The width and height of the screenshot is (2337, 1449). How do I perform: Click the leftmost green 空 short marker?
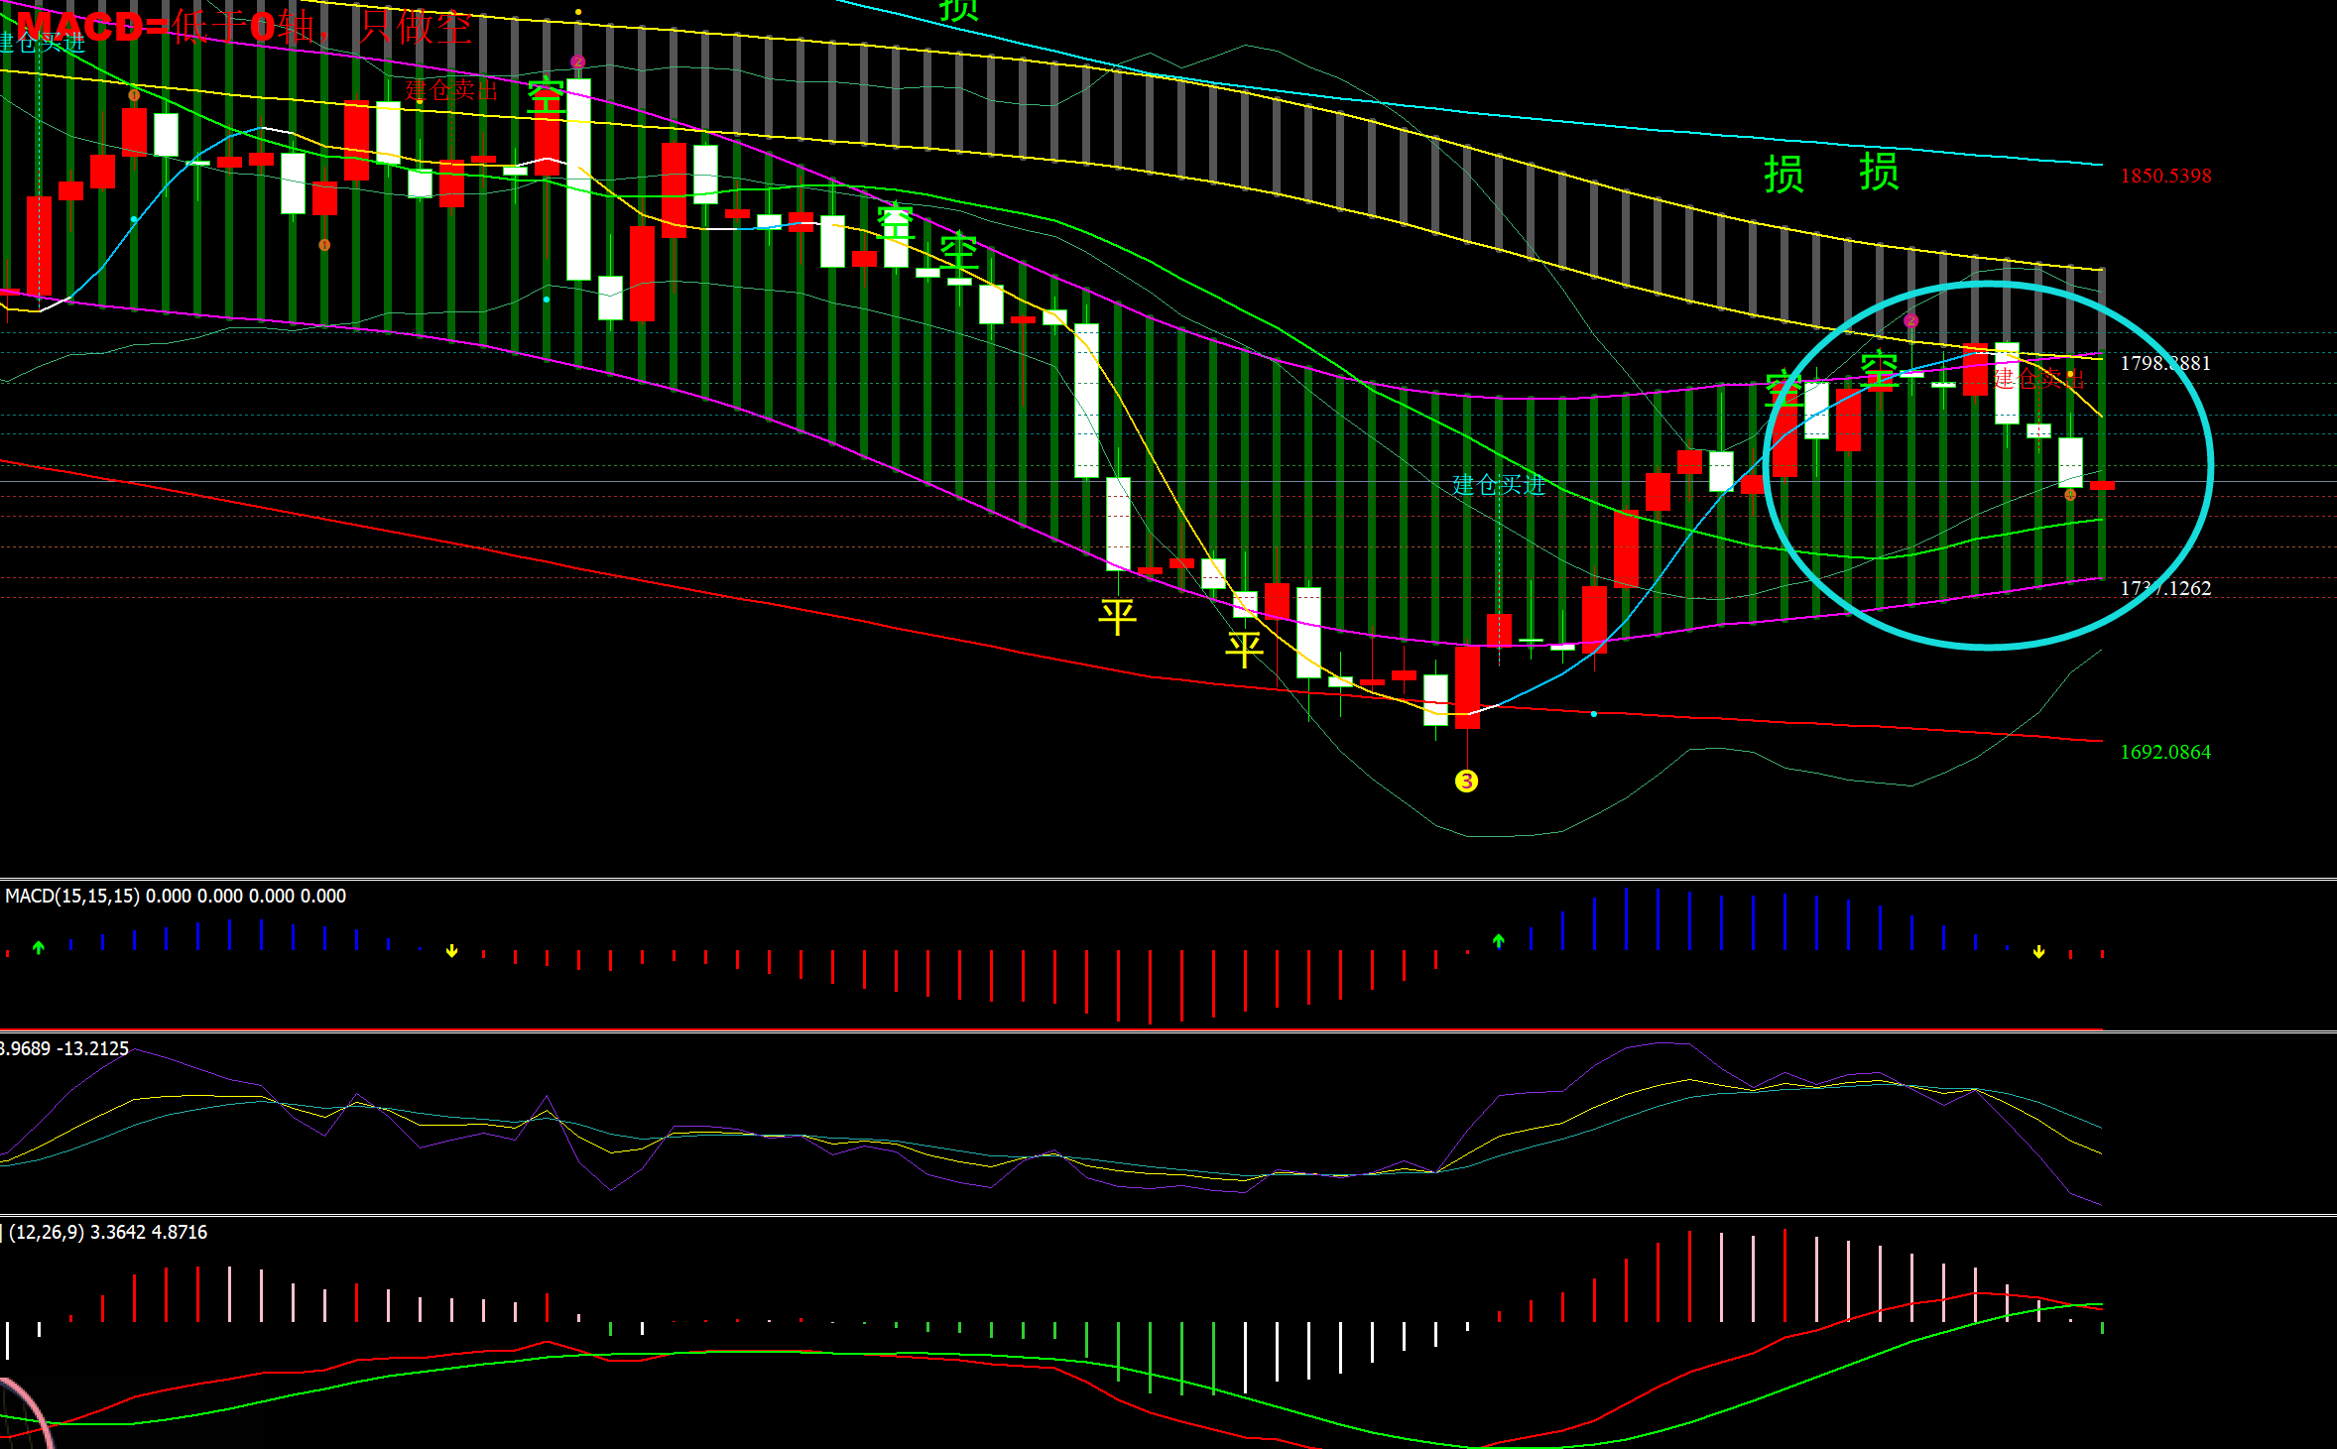pyautogui.click(x=547, y=96)
